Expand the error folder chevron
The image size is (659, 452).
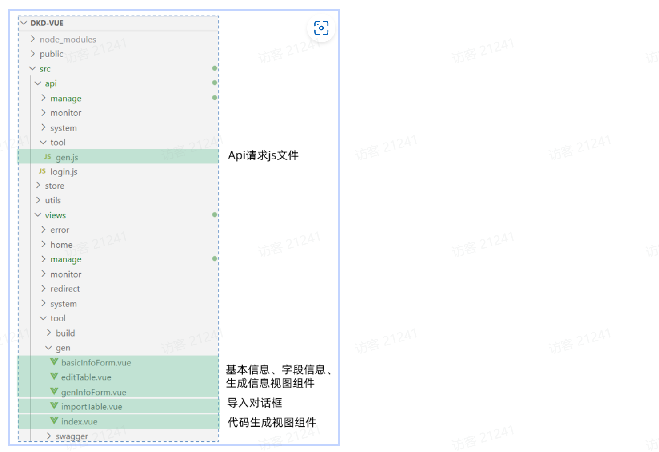pos(43,230)
